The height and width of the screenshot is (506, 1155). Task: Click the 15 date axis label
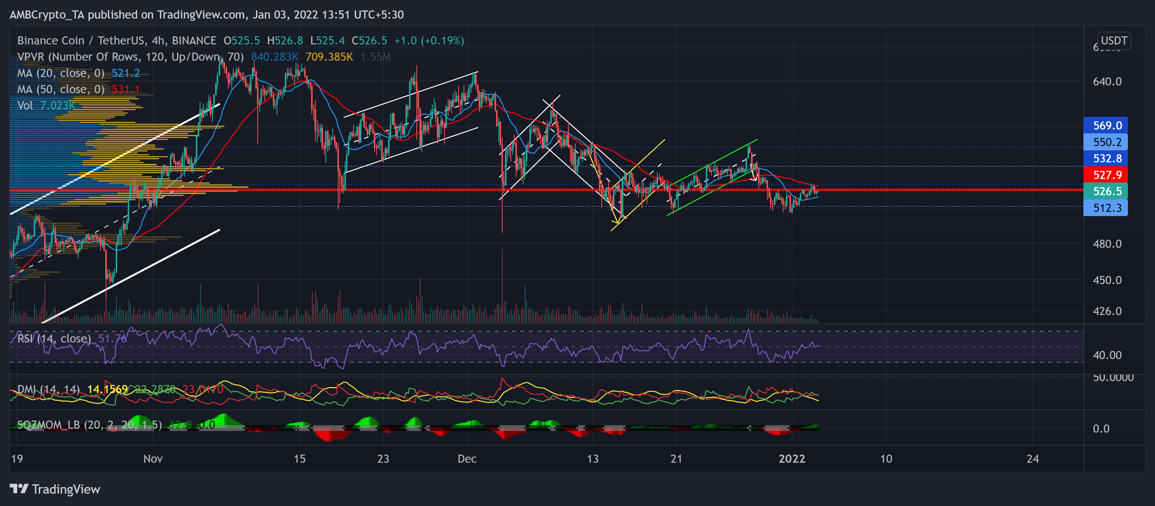(x=299, y=459)
